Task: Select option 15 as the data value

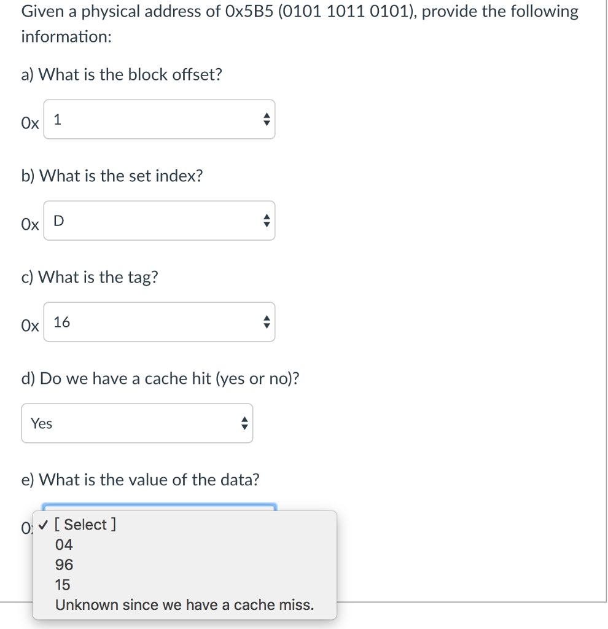Action: pyautogui.click(x=63, y=585)
